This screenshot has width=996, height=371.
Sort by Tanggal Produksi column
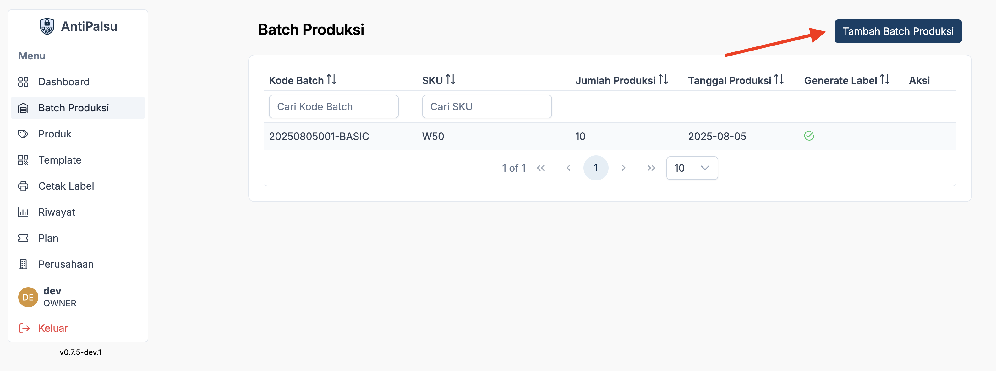click(x=779, y=79)
